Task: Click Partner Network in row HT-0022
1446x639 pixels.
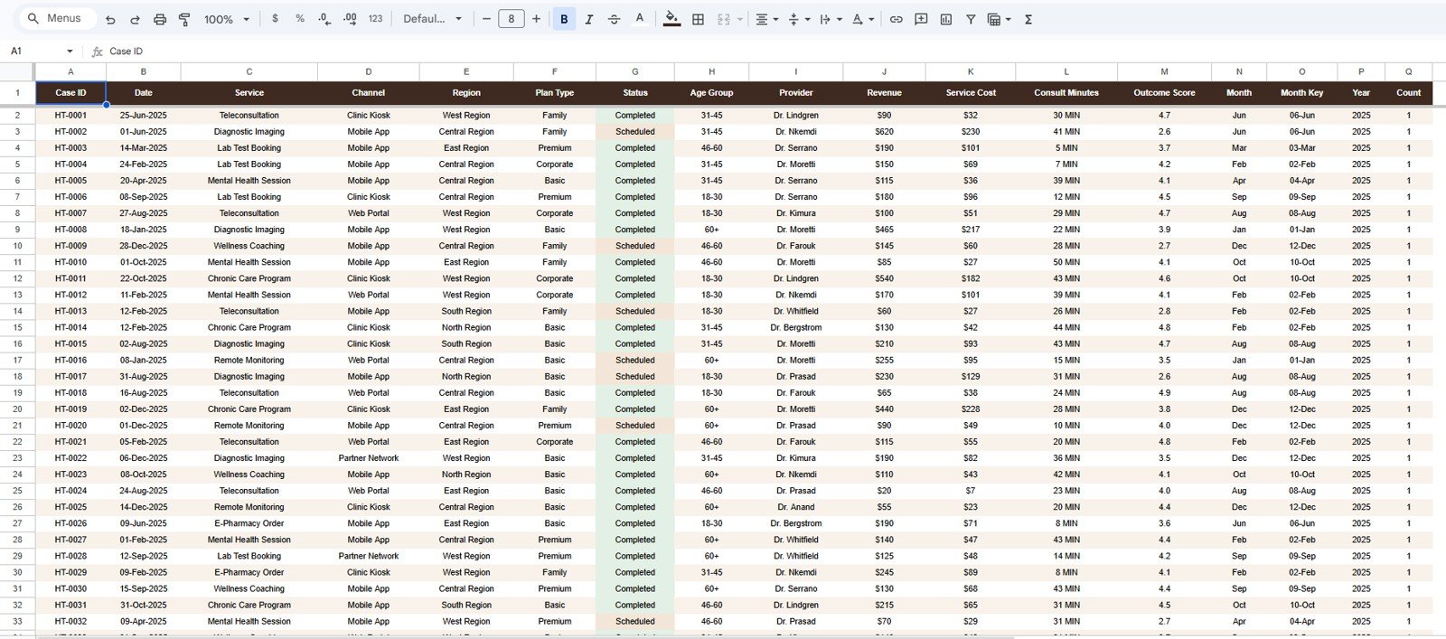Action: pos(369,458)
